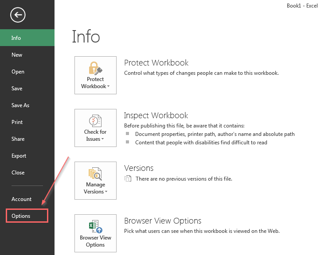
Task: Click the checklist icon for Check for Issues
Action: point(95,121)
